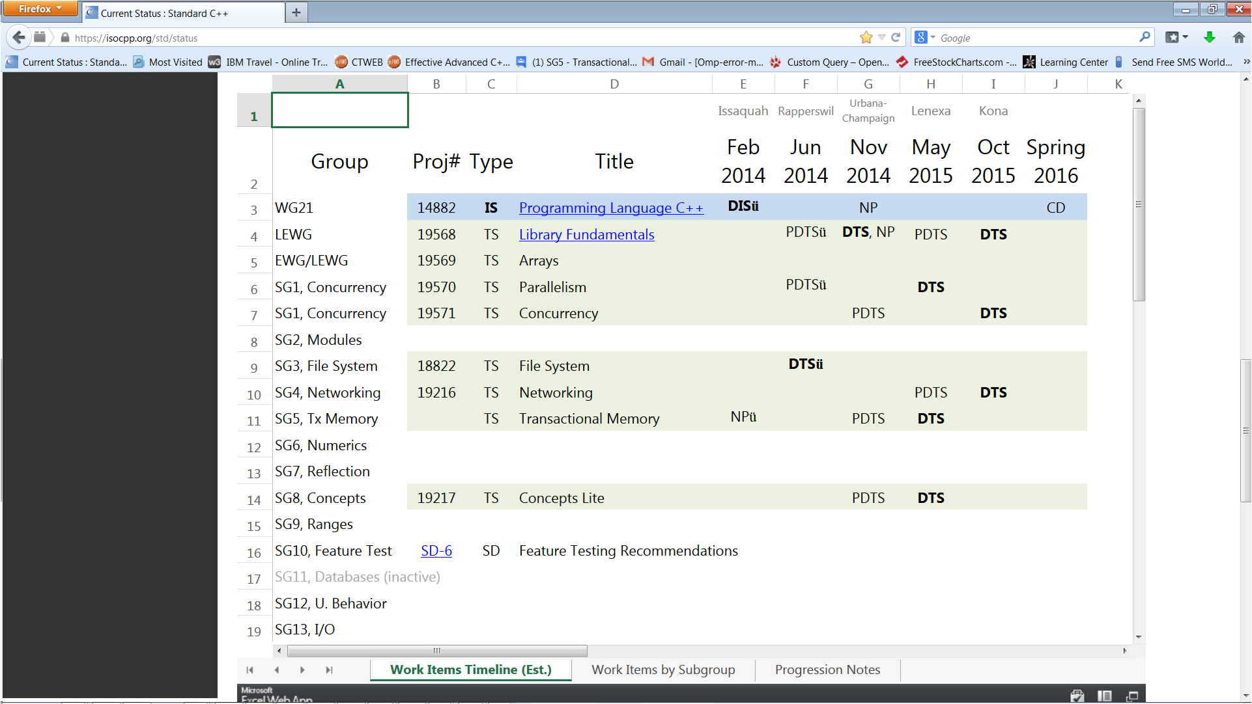The image size is (1252, 704).
Task: Click the spreadsheet scroll right arrow
Action: 1124,651
